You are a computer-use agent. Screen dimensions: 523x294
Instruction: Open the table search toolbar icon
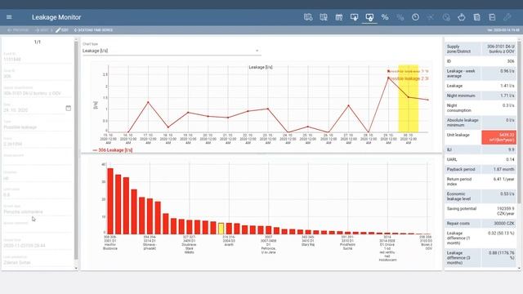pos(324,17)
